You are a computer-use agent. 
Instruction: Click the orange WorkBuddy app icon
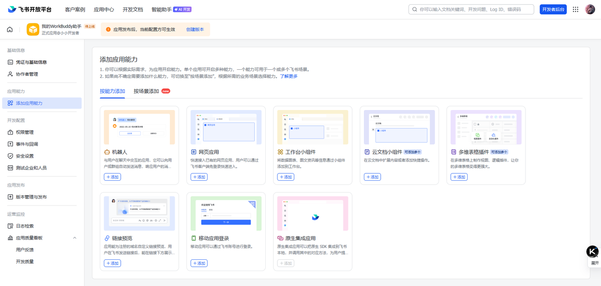pyautogui.click(x=33, y=29)
